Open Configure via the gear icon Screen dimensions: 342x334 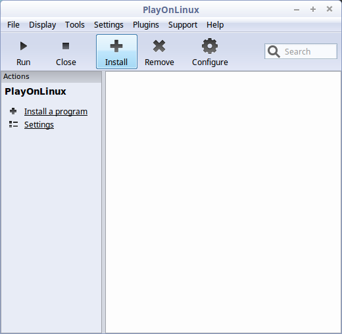coord(210,46)
